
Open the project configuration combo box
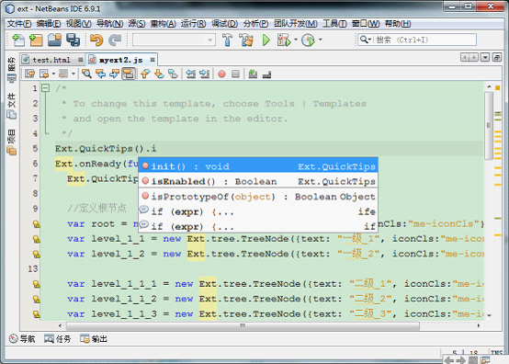click(x=174, y=40)
